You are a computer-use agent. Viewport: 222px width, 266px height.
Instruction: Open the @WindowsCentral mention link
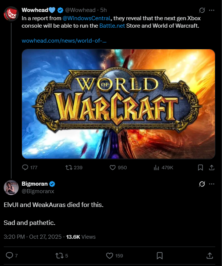pyautogui.click(x=86, y=18)
